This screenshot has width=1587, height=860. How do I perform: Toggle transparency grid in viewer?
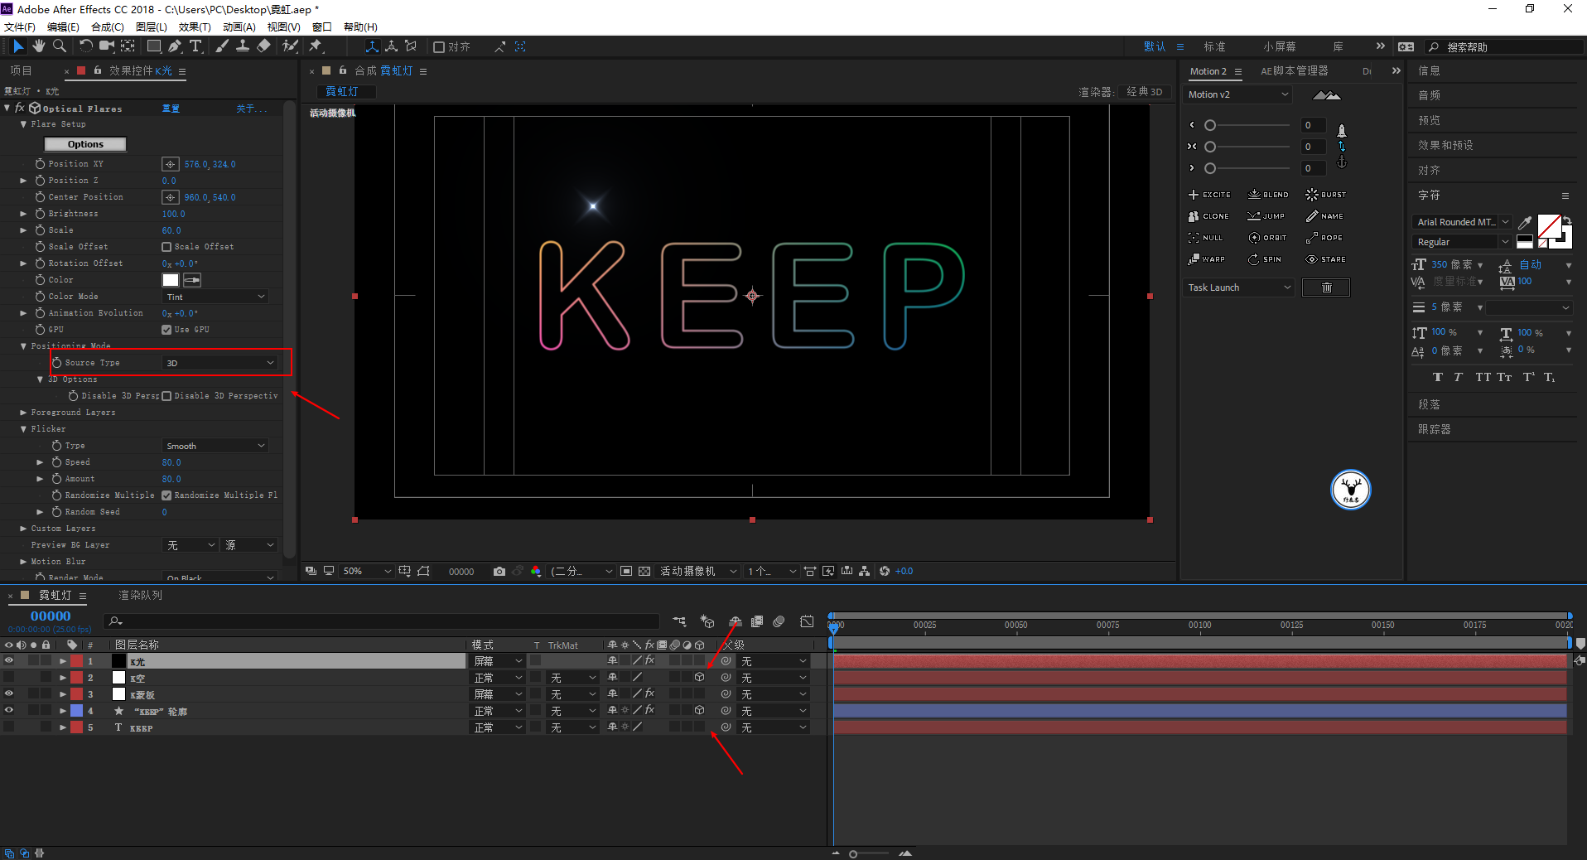pyautogui.click(x=644, y=571)
